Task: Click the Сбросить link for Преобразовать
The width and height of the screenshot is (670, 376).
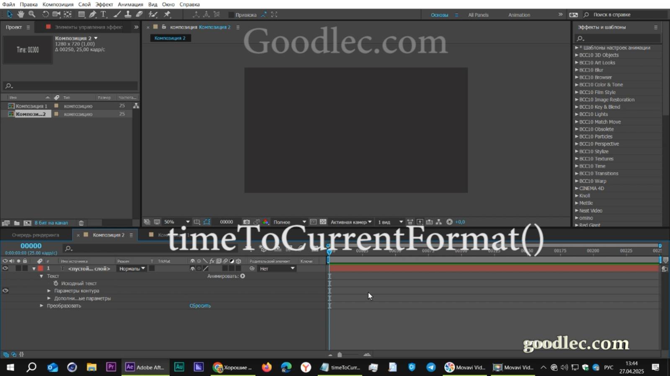Action: coord(200,305)
